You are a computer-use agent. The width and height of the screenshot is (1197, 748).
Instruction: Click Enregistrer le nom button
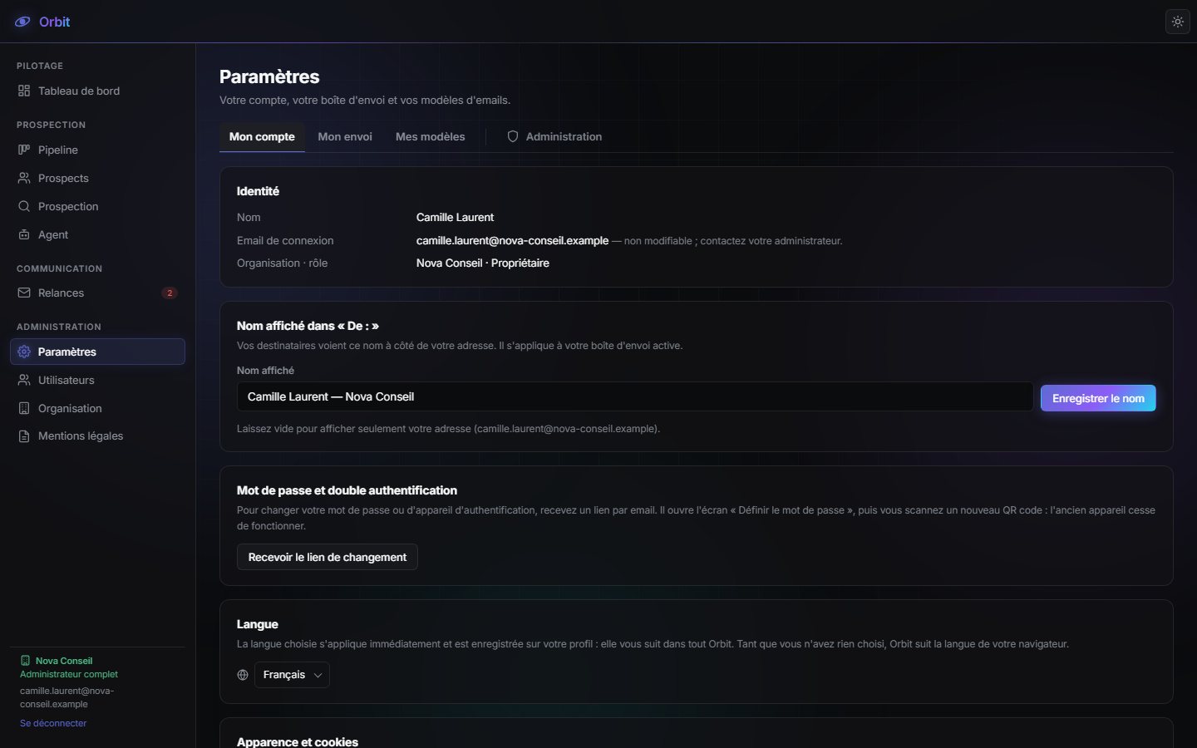(x=1098, y=398)
